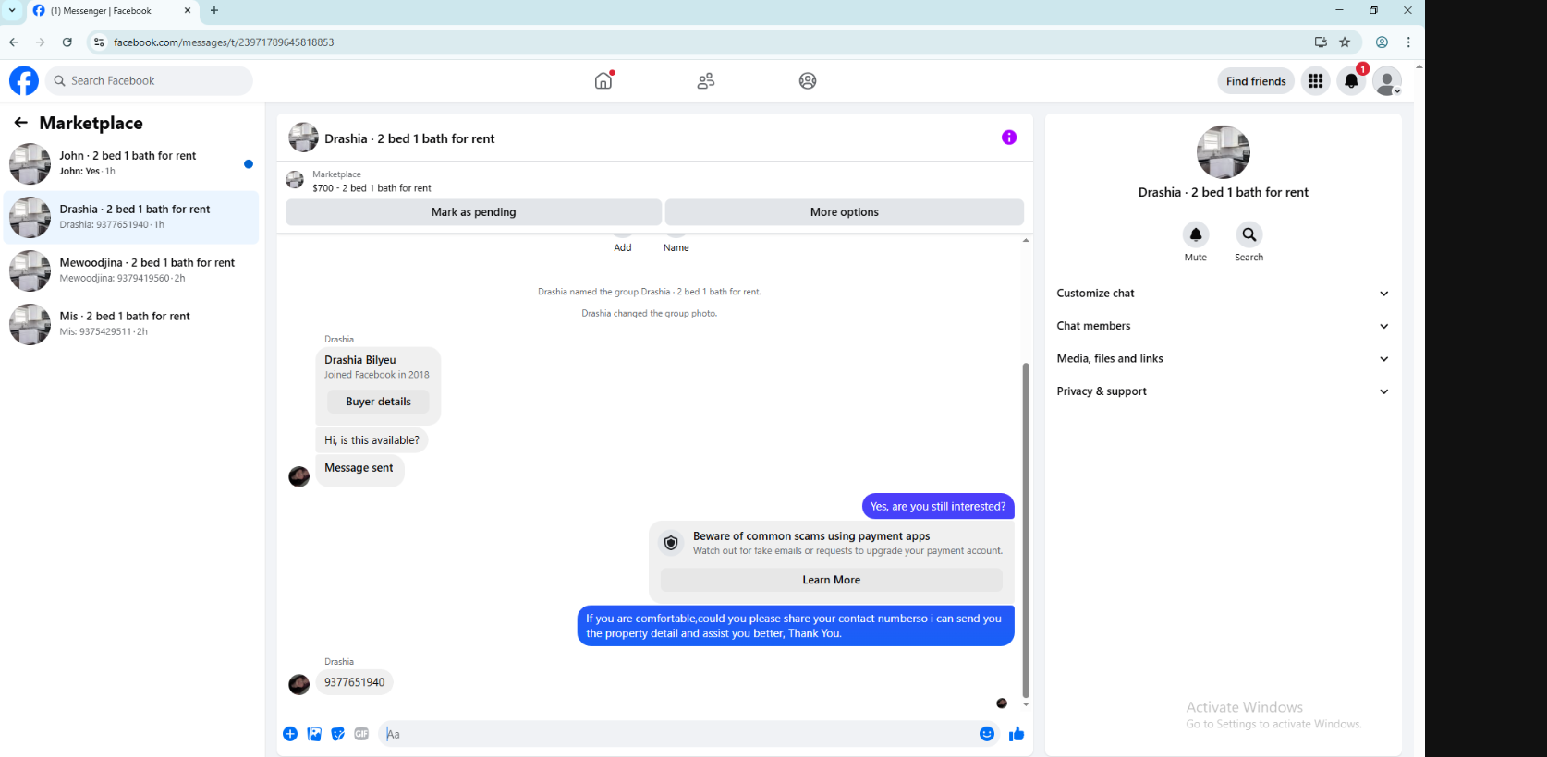Open the apps grid menu icon
This screenshot has height=757, width=1547.
1315,81
